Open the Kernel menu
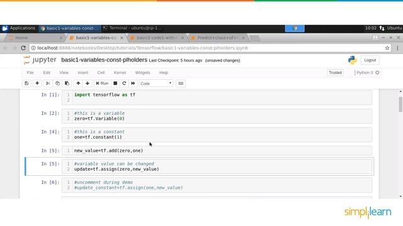Viewport: 403px width, 226px height. [120, 73]
